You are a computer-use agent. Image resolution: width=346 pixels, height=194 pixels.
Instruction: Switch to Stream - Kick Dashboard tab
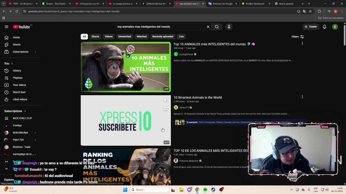(x=56, y=4)
